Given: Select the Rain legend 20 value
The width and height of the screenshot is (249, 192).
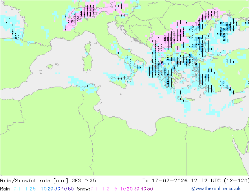Looking at the screenshot, I should click(51, 189).
